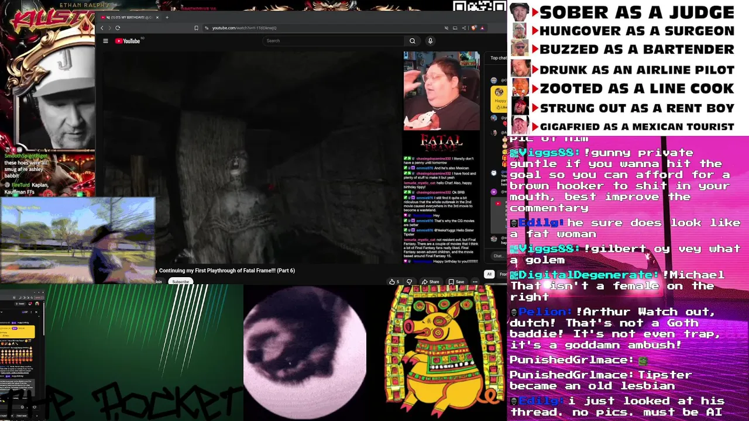Click the chat message input field
This screenshot has height=421, width=749.
[499, 256]
